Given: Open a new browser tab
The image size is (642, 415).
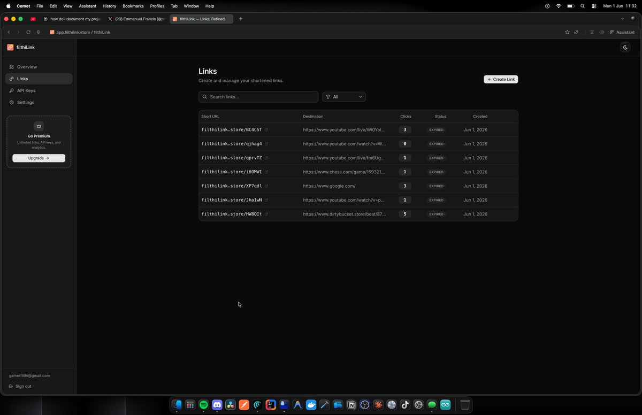Looking at the screenshot, I should point(241,19).
